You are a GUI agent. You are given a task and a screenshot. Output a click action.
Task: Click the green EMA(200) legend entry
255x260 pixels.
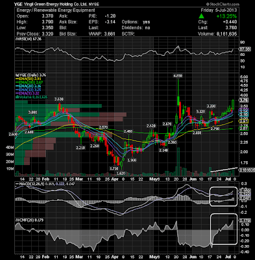pyautogui.click(x=29, y=83)
